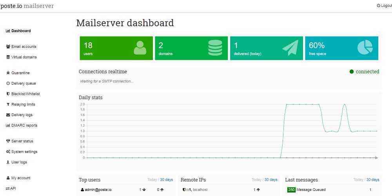Click the free space pie chart icon
This screenshot has width=392, height=196.
[x=365, y=48]
